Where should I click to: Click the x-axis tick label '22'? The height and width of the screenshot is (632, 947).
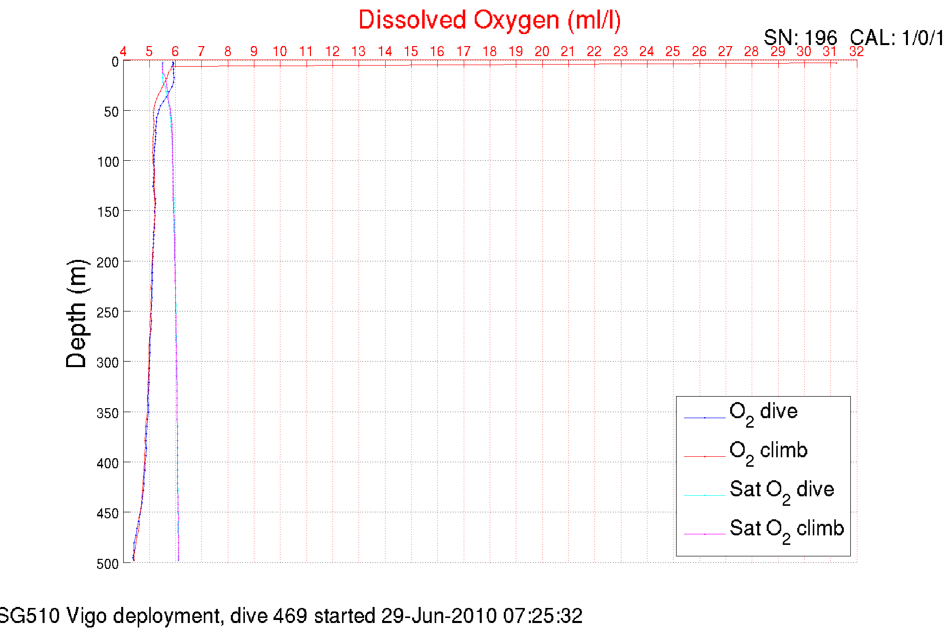[x=594, y=52]
